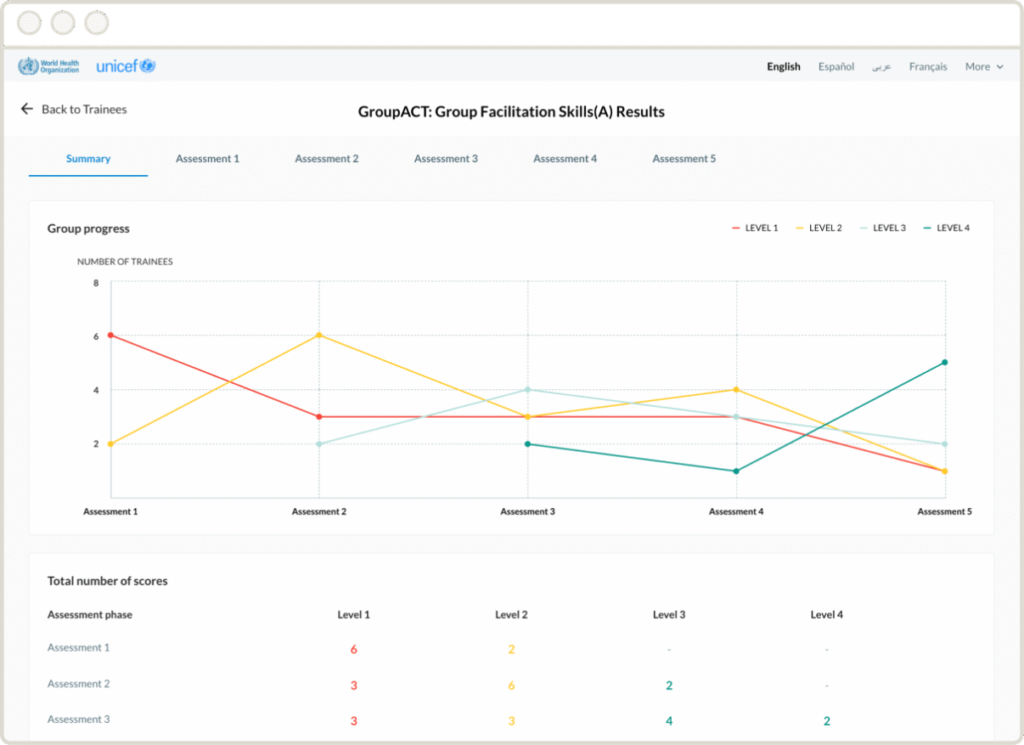Click LEVEL 3 legend color marker
The width and height of the screenshot is (1024, 745).
point(864,228)
